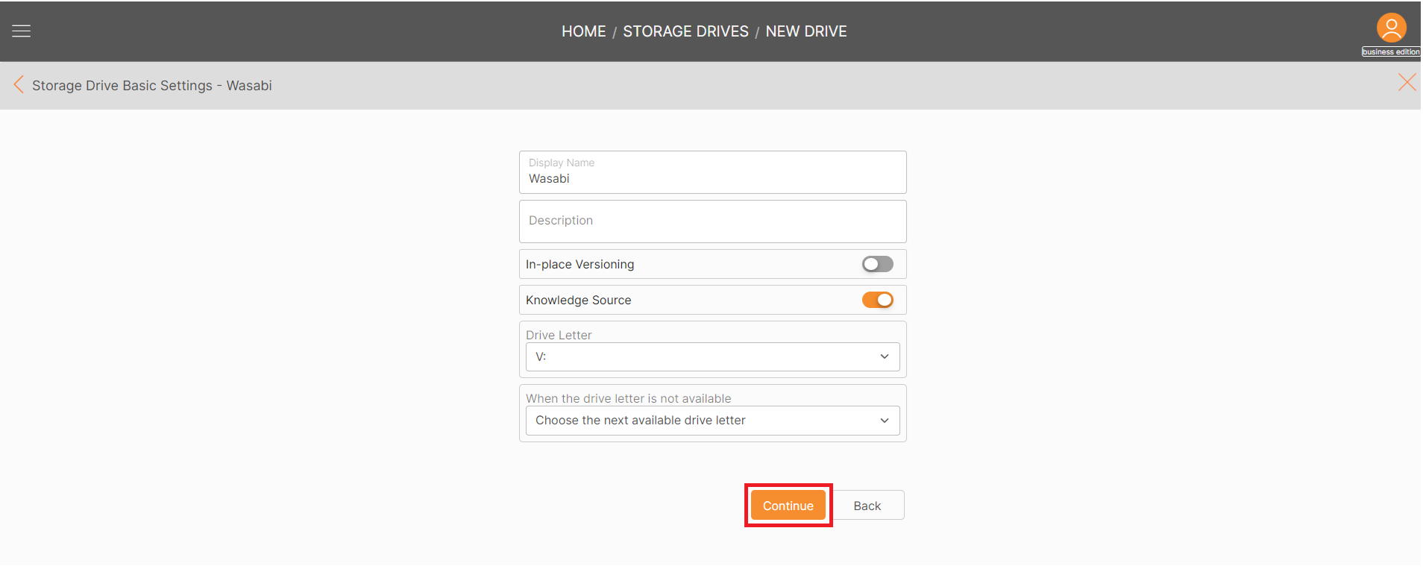
Task: Open STORAGE DRIVES in the breadcrumb
Action: (685, 31)
